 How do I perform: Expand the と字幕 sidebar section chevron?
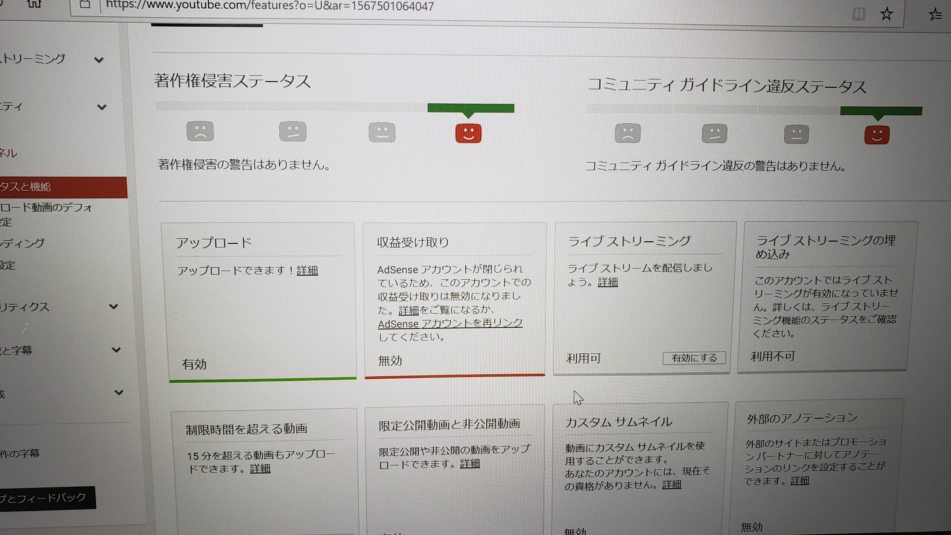point(116,350)
